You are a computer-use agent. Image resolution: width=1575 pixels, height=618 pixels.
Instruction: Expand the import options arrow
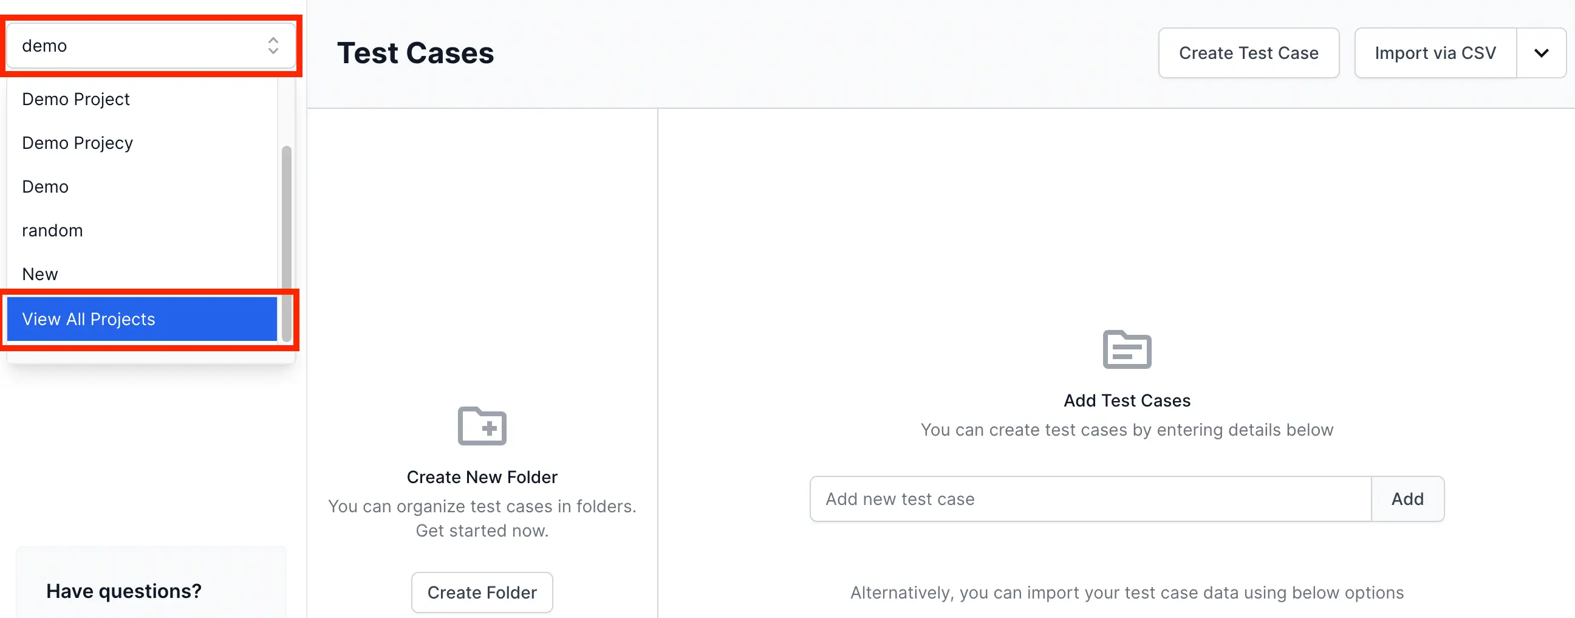point(1541,53)
